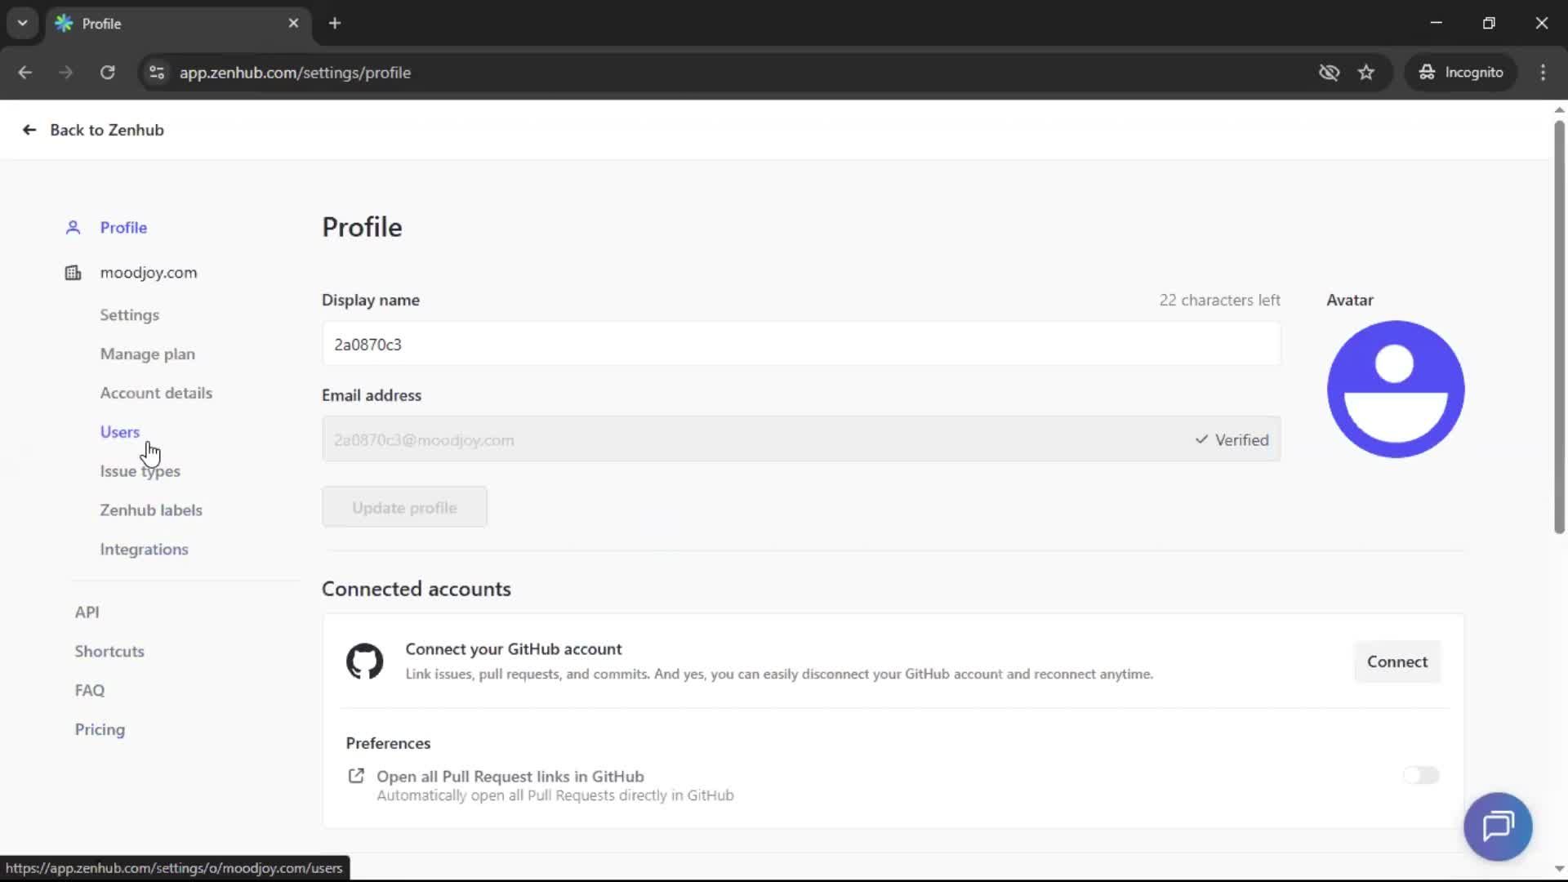Click the Update profile button
This screenshot has height=882, width=1568.
click(404, 506)
